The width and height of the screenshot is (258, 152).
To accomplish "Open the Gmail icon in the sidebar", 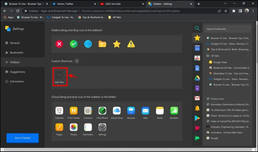I will 197,98.
